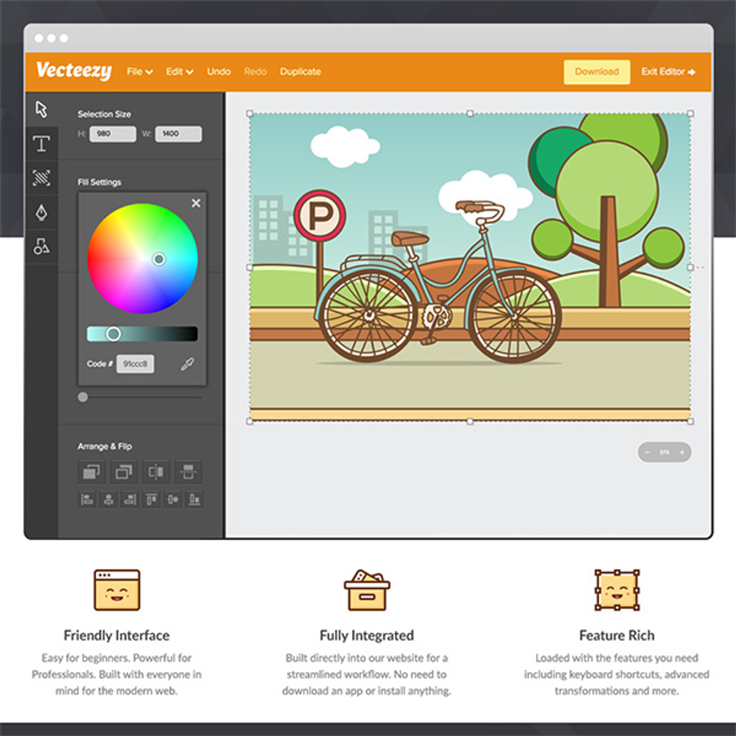This screenshot has width=736, height=736.
Task: Click Duplicate in the top bar
Action: [300, 72]
